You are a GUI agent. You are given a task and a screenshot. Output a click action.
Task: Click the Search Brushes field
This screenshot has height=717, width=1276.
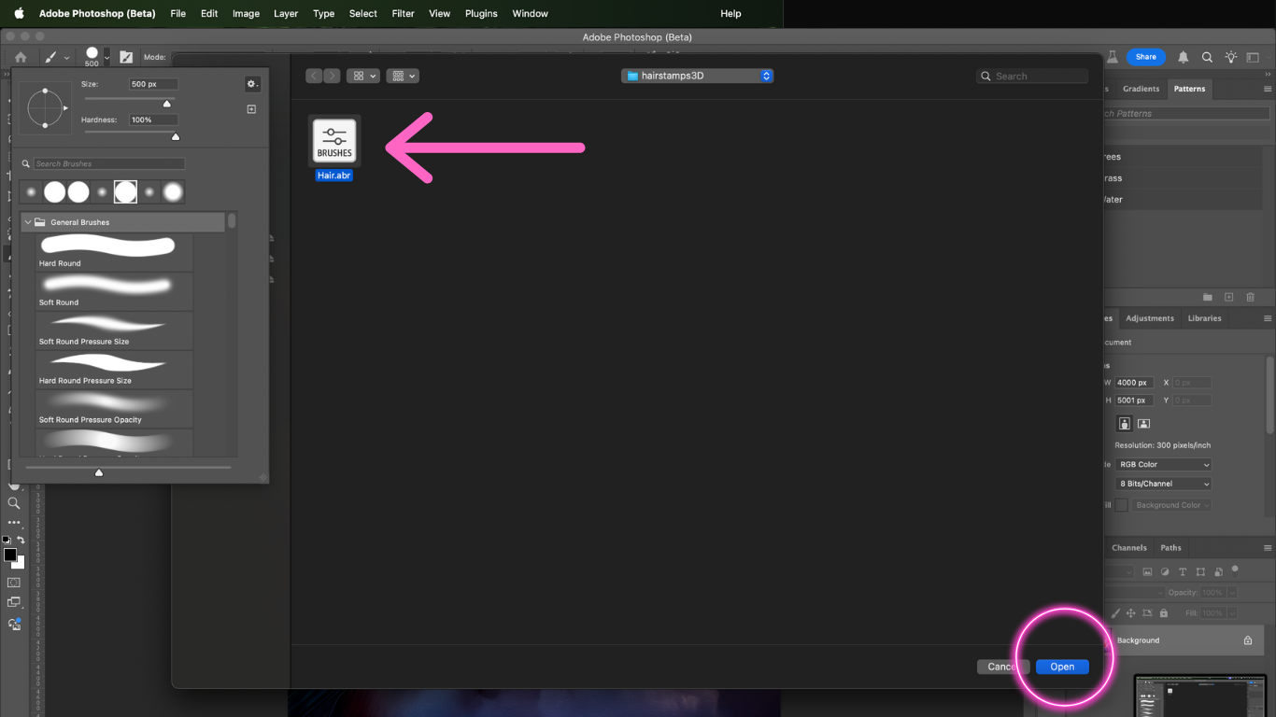pos(108,163)
